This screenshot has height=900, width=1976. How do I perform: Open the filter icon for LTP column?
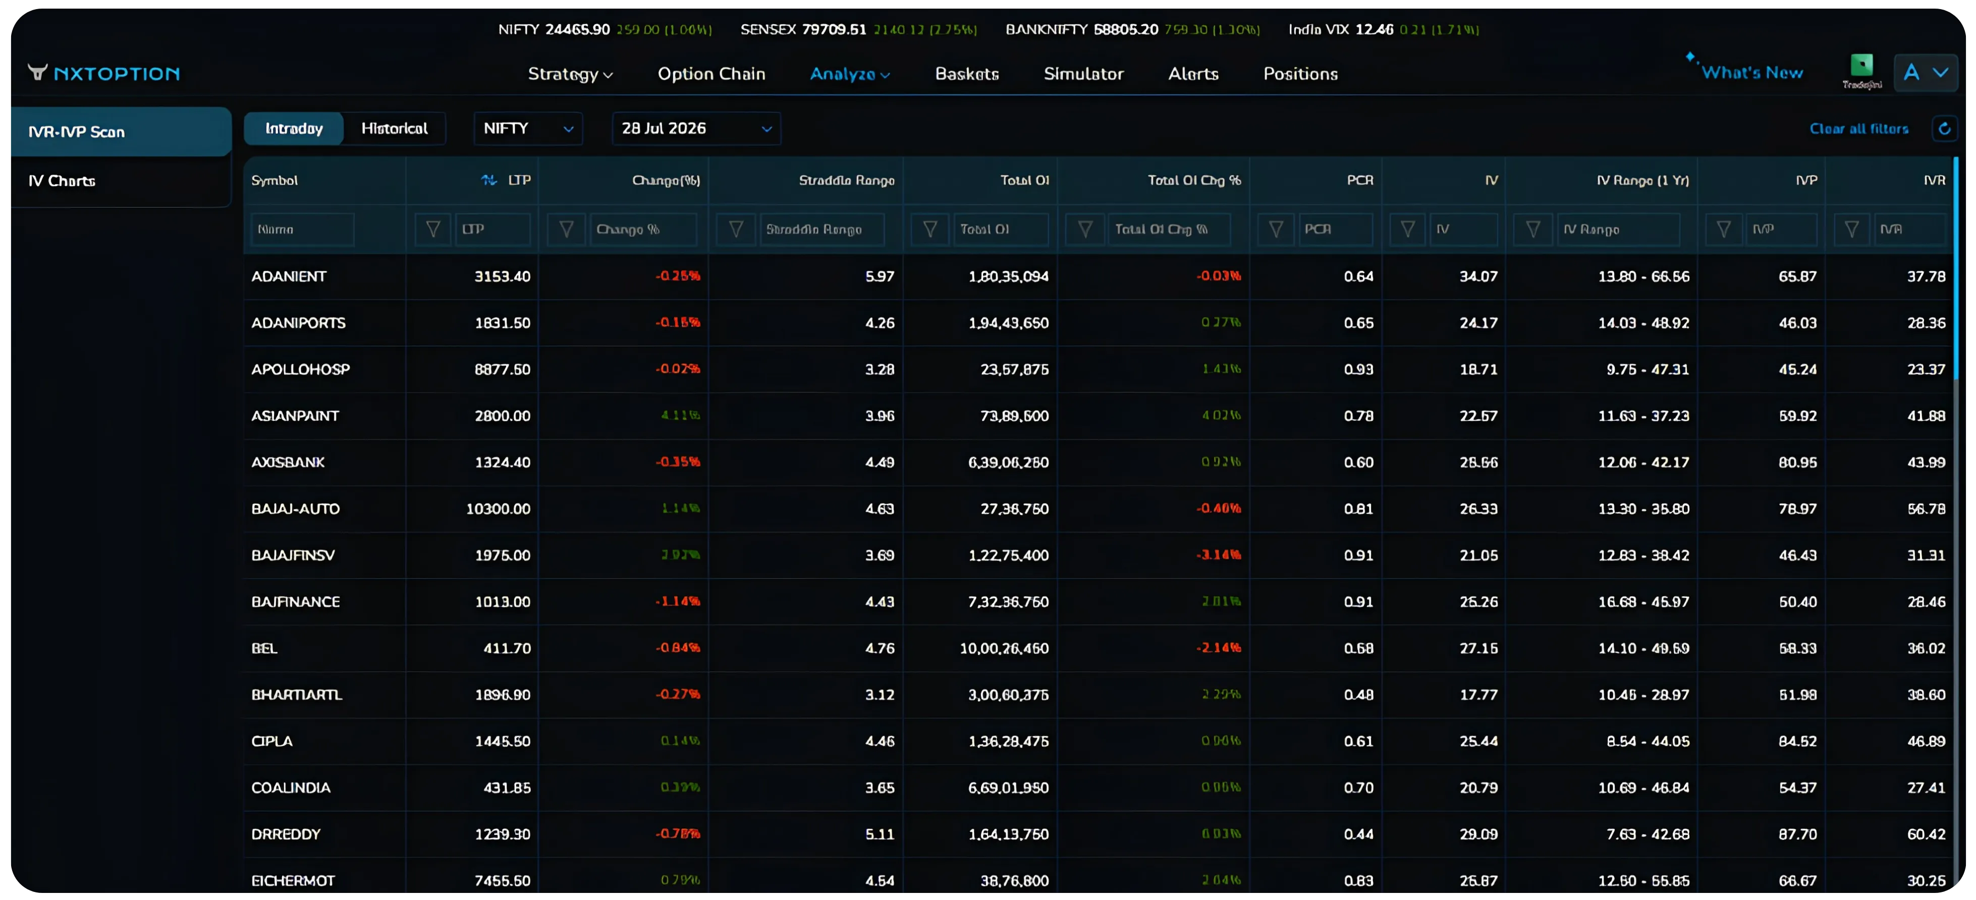click(432, 229)
